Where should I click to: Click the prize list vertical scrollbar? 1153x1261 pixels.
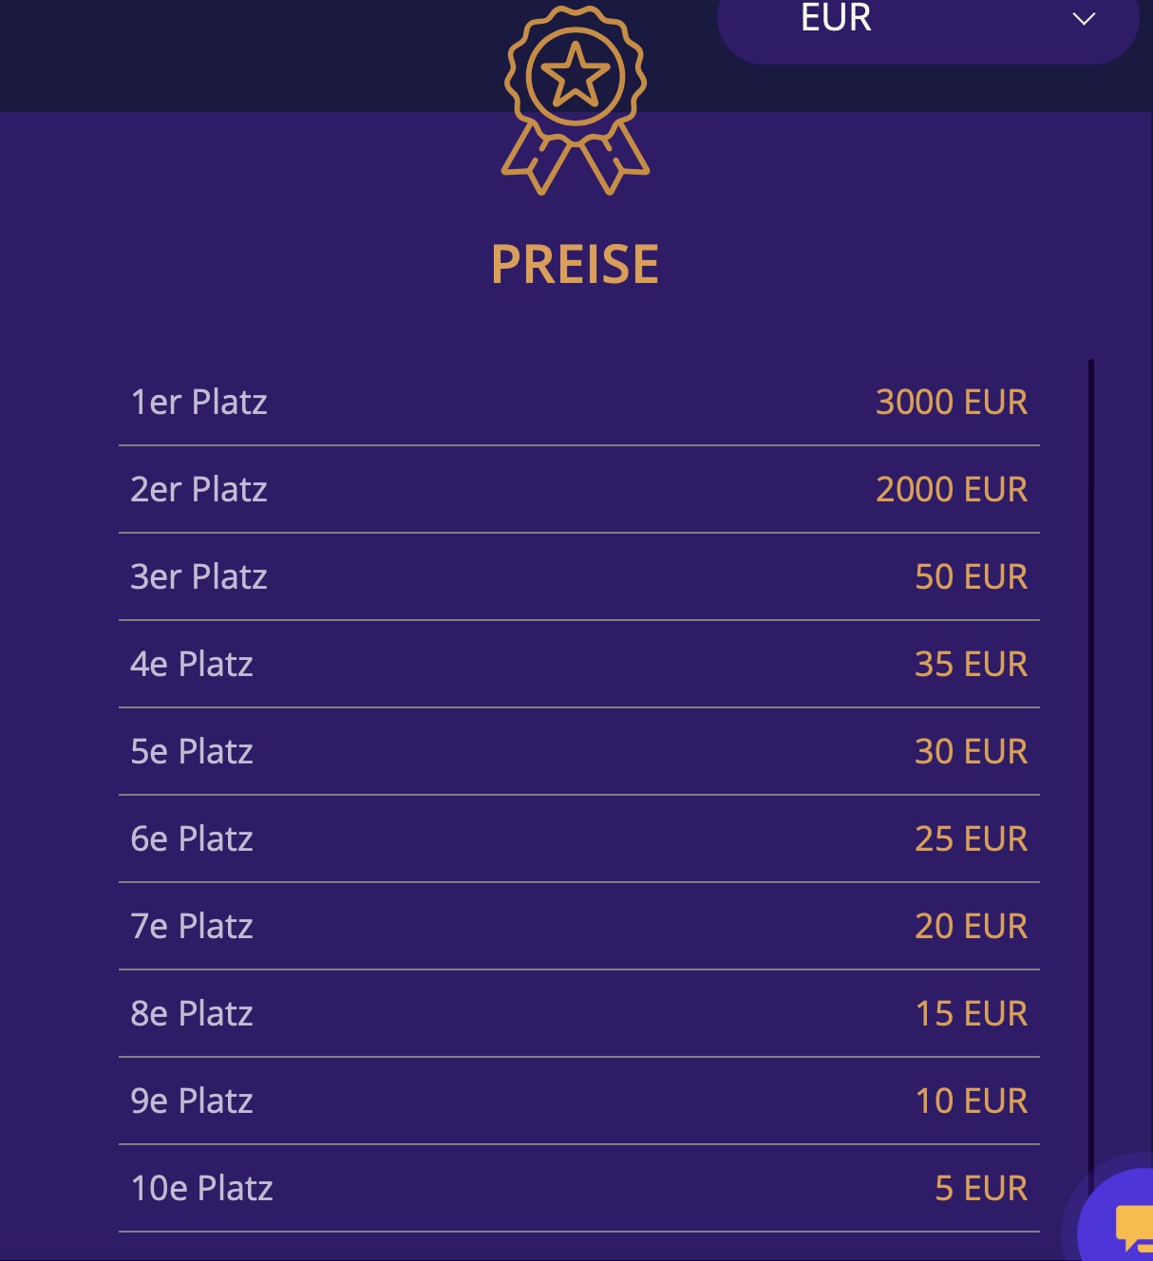tap(1091, 769)
